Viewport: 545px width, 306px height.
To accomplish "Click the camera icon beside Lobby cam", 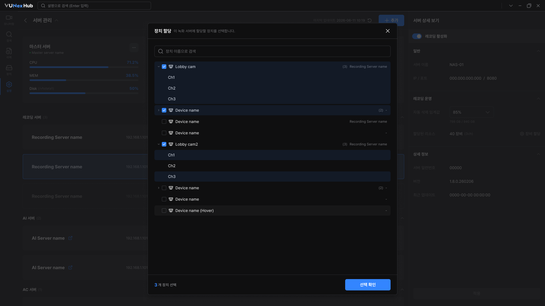I will [x=171, y=67].
